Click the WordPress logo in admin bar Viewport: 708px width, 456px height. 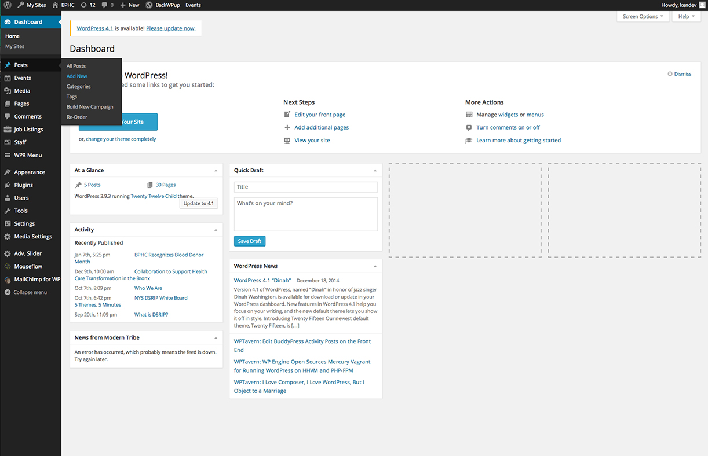(8, 5)
